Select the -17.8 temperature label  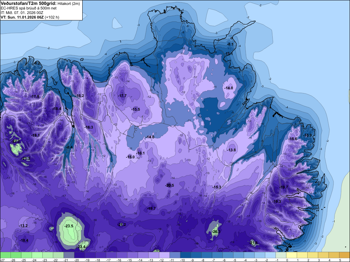tap(35, 96)
